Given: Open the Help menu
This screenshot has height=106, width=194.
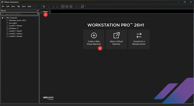Looking at the screenshot, I should (30, 6).
